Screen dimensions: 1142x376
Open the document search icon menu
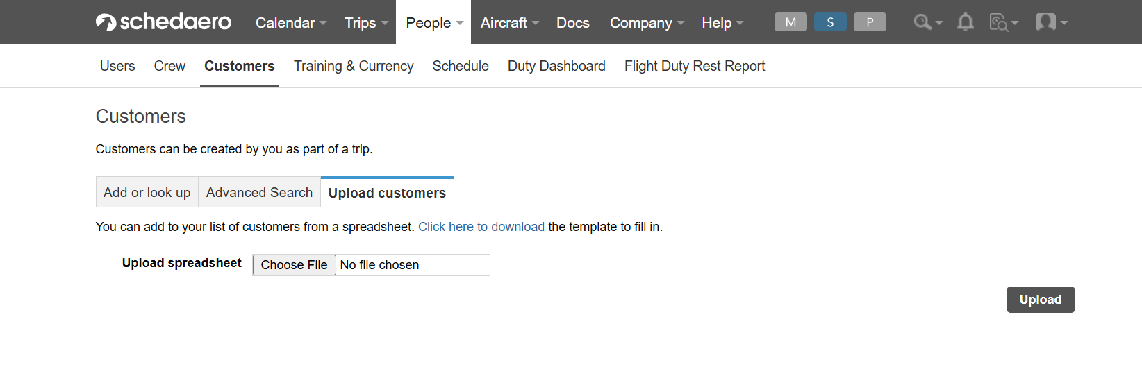point(1003,22)
